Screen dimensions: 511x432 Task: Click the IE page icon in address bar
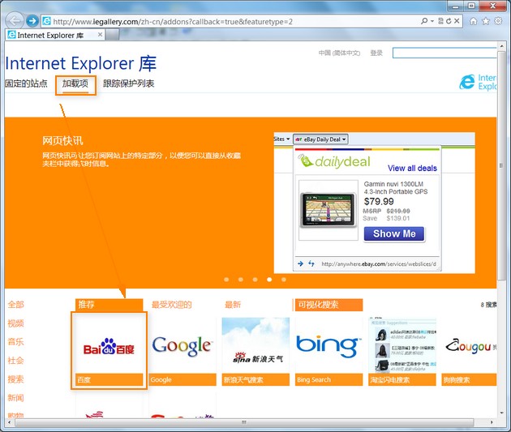(46, 21)
